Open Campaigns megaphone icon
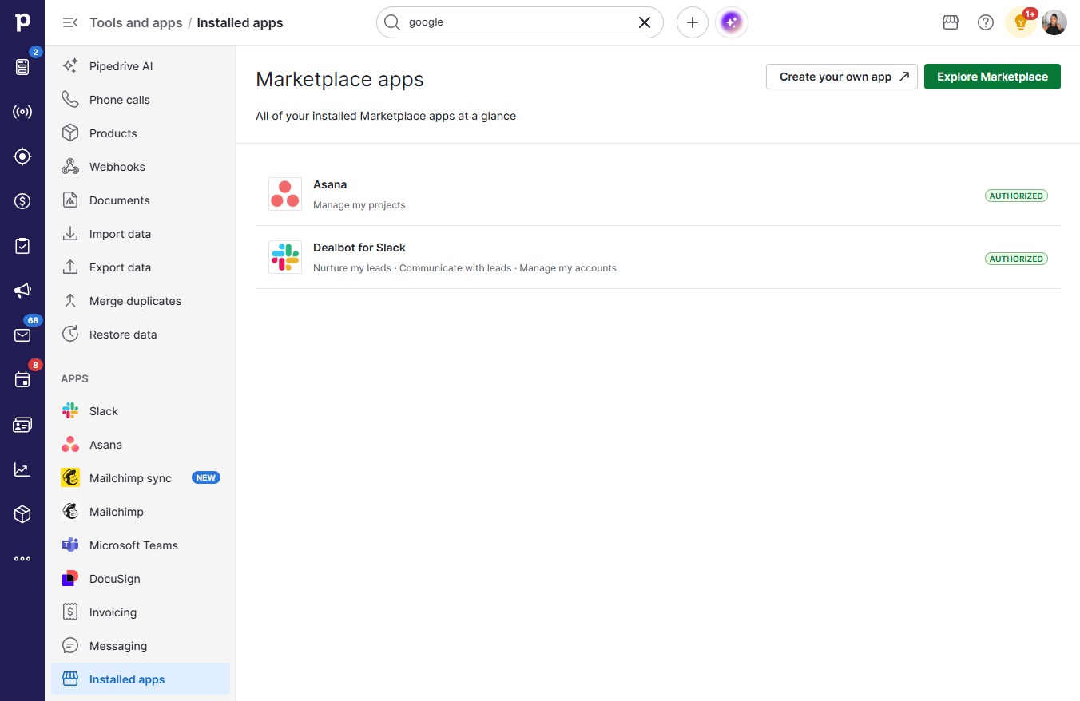This screenshot has width=1080, height=701. [22, 291]
